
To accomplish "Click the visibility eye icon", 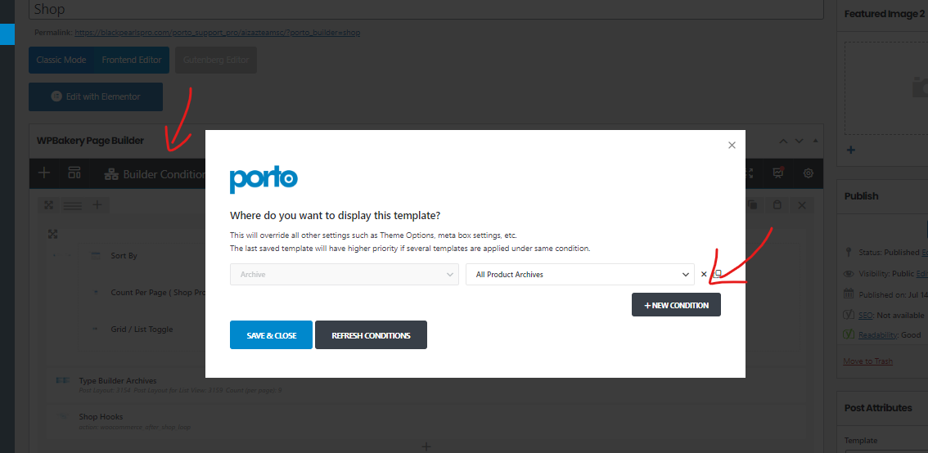I will pyautogui.click(x=849, y=274).
